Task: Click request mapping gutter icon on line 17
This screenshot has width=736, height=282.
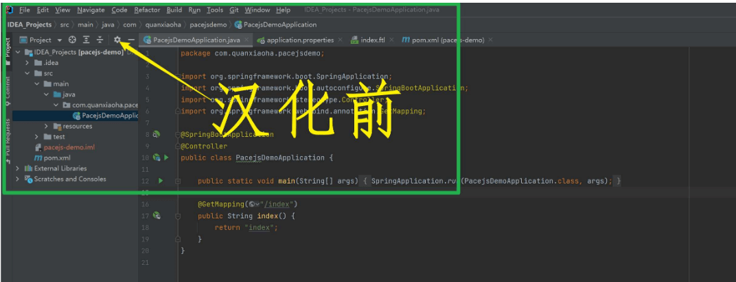Action: [x=157, y=216]
